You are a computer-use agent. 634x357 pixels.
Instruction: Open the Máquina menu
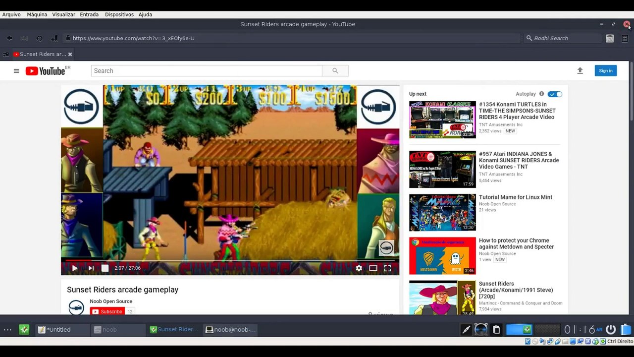point(37,14)
